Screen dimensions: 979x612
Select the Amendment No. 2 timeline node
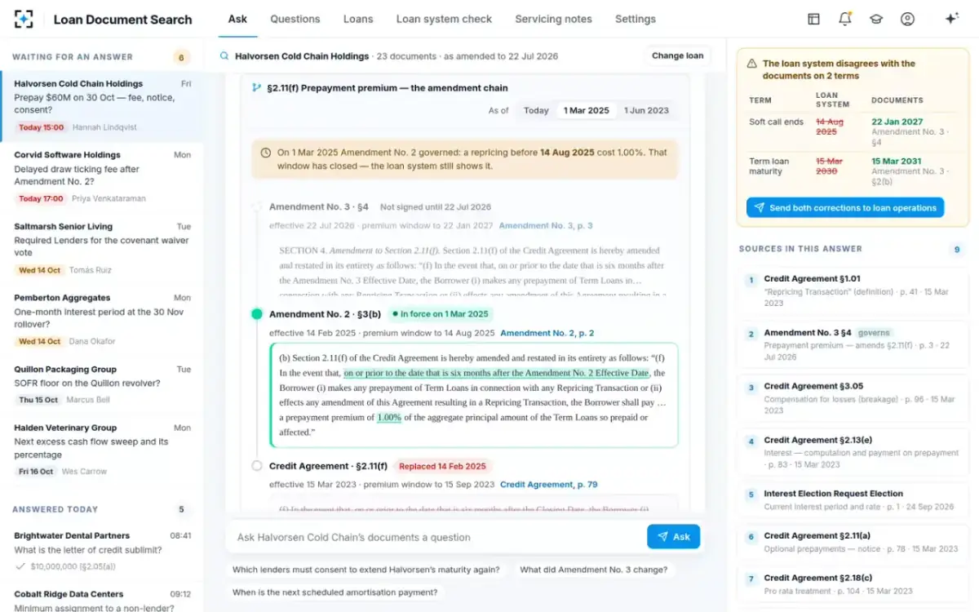(257, 314)
